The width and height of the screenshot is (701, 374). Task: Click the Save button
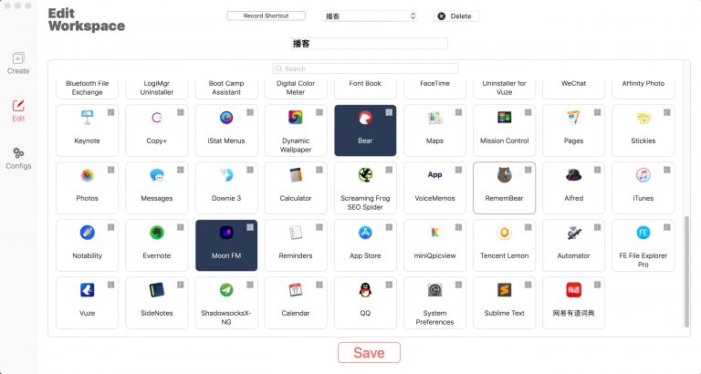click(369, 352)
